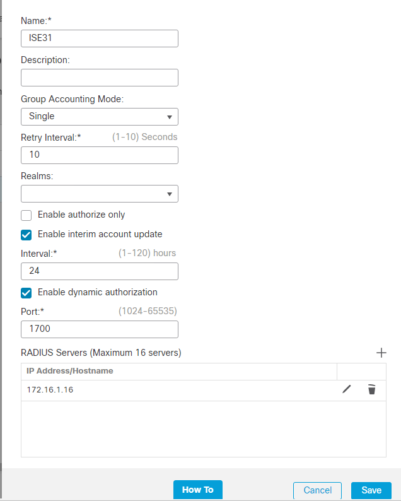Open the Group Accounting Mode dropdown
The image size is (401, 501).
pos(100,117)
